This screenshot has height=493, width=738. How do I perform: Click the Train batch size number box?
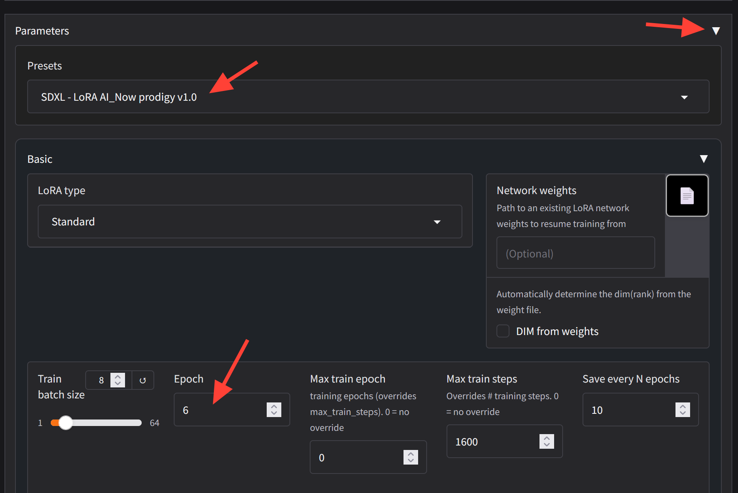[x=99, y=380]
